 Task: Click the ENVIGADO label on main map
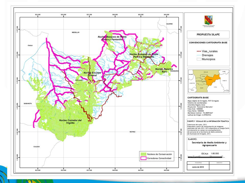pyautogui.click(x=79, y=80)
